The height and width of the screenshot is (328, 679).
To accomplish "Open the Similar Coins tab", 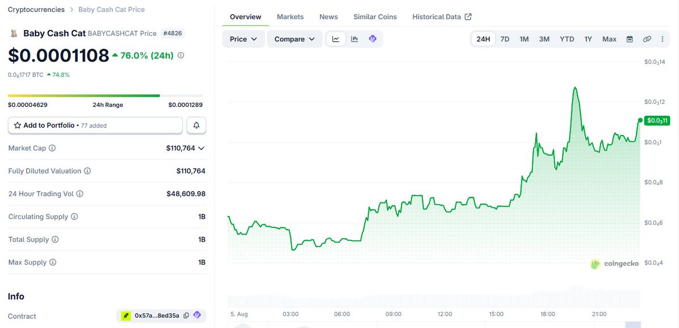I will point(375,17).
